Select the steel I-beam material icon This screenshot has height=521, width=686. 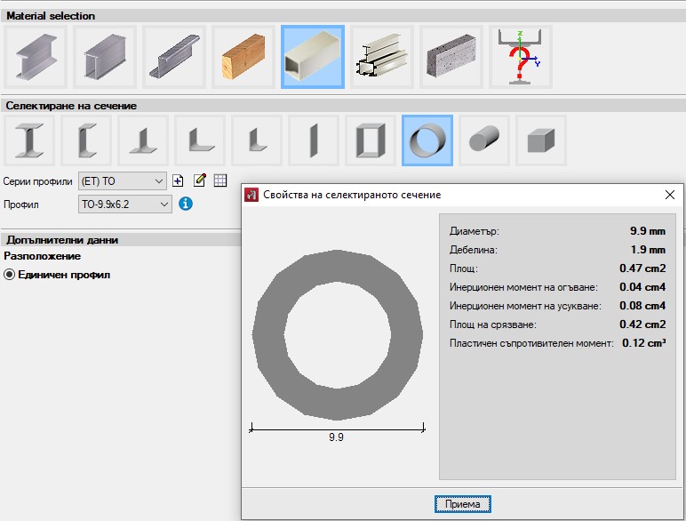pyautogui.click(x=36, y=57)
